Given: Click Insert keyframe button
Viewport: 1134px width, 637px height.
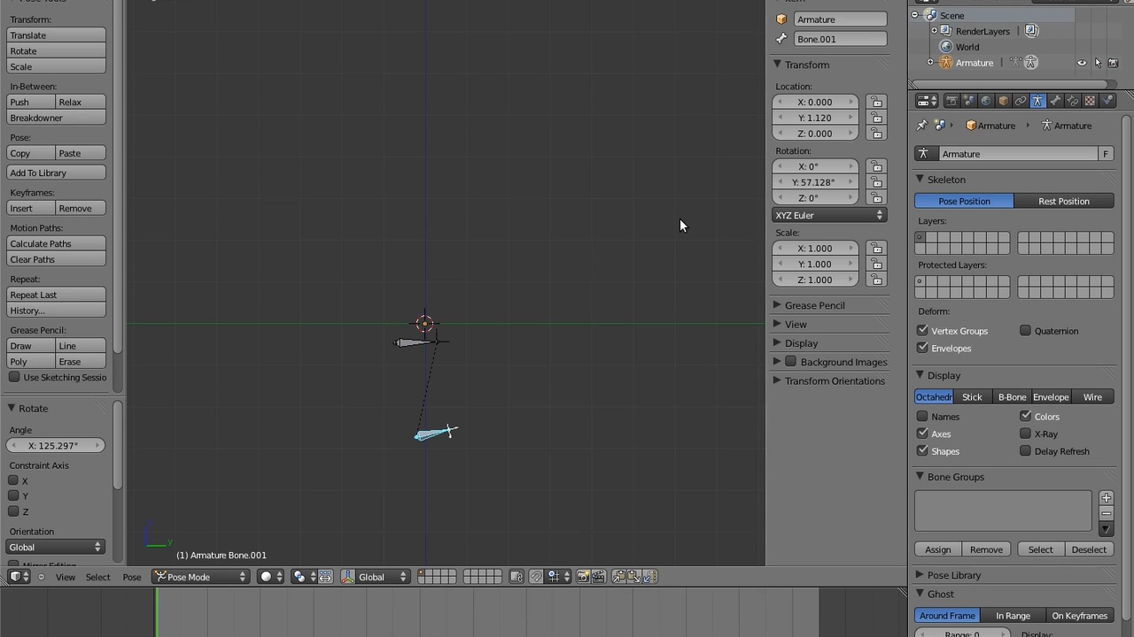Looking at the screenshot, I should [31, 208].
